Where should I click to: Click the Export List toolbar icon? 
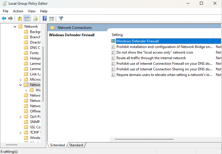pyautogui.click(x=36, y=19)
